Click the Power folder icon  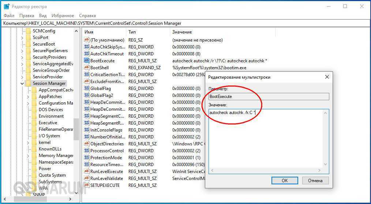point(34,169)
